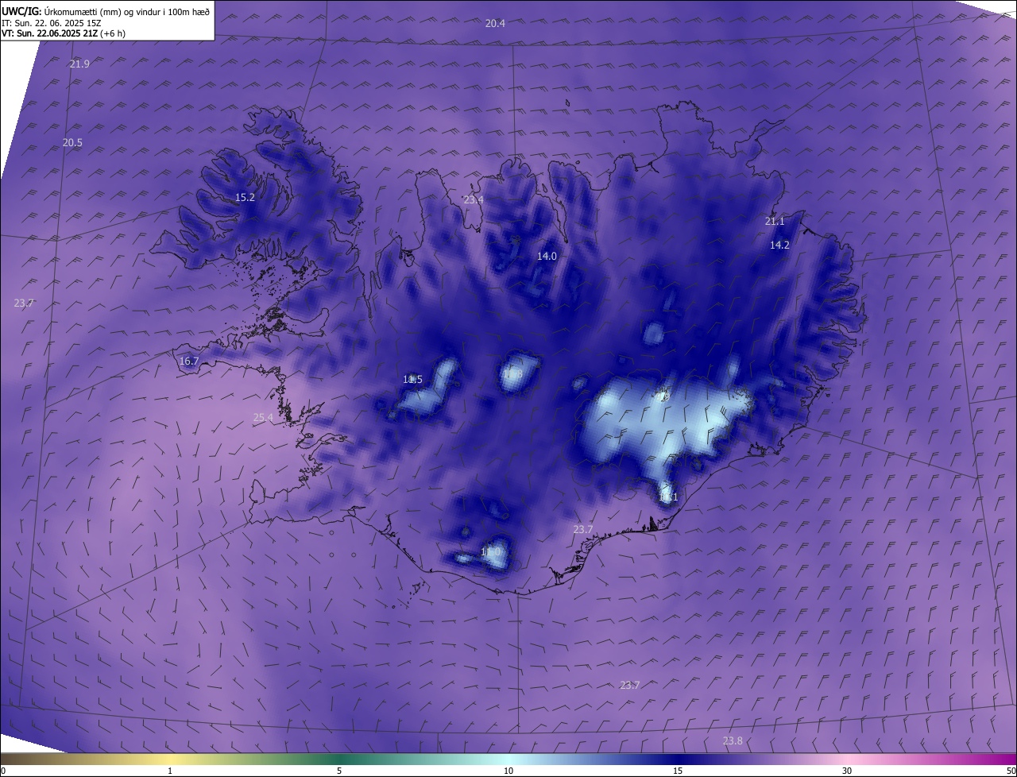Click the 23.8 value label
Screen dimensions: 1017x777
733,740
